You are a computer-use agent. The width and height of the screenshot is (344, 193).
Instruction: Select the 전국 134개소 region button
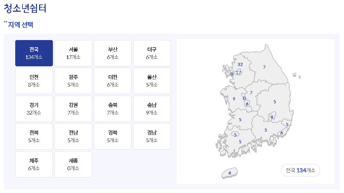click(x=34, y=53)
